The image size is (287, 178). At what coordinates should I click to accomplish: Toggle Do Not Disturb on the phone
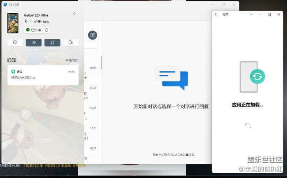[x=15, y=43]
